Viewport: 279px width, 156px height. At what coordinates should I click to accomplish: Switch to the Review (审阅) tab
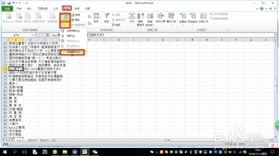pyautogui.click(x=77, y=9)
